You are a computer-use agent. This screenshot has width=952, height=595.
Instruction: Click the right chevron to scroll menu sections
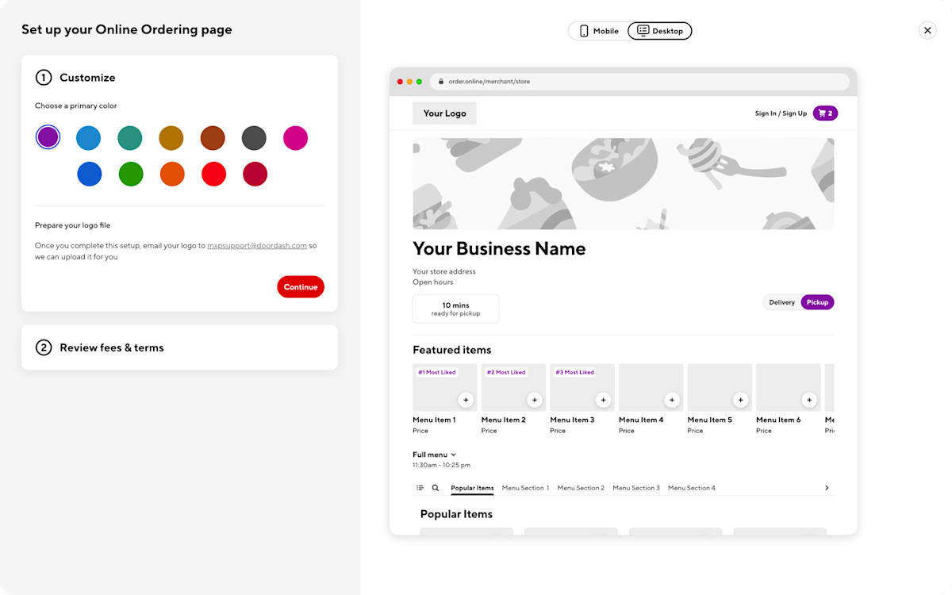click(x=827, y=487)
